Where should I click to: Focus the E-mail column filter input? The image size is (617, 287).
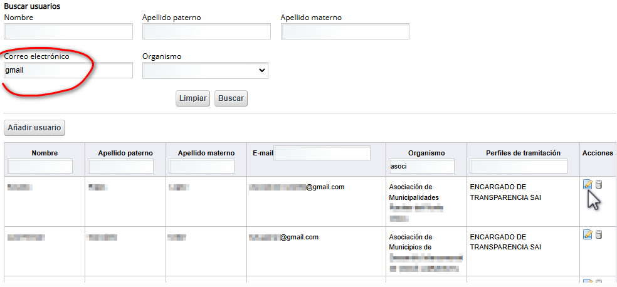tap(322, 154)
